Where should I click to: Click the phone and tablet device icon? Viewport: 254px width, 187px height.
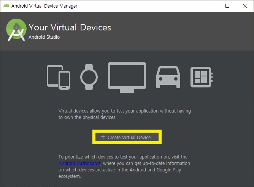pyautogui.click(x=58, y=77)
